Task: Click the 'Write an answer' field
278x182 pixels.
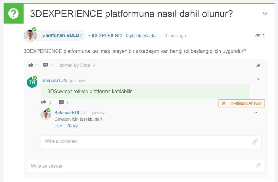Action: (x=141, y=166)
